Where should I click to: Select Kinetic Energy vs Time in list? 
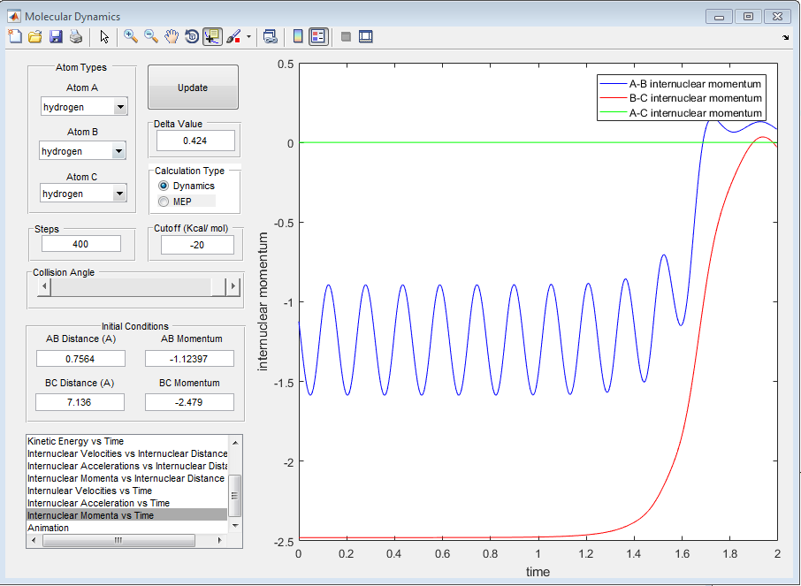76,441
